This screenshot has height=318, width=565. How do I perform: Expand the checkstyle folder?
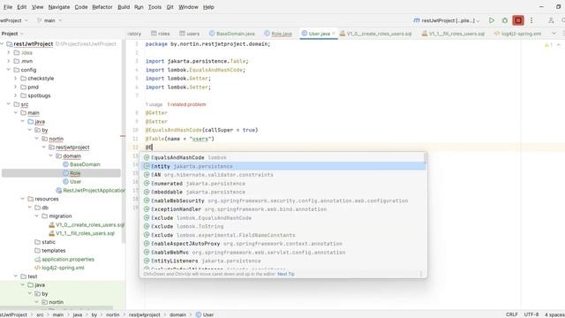tap(16, 79)
